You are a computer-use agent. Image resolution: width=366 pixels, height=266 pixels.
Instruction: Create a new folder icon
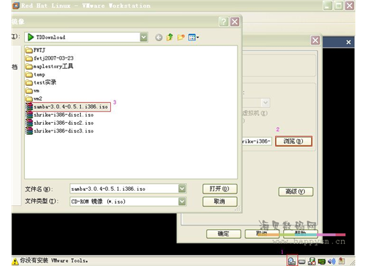click(181, 38)
